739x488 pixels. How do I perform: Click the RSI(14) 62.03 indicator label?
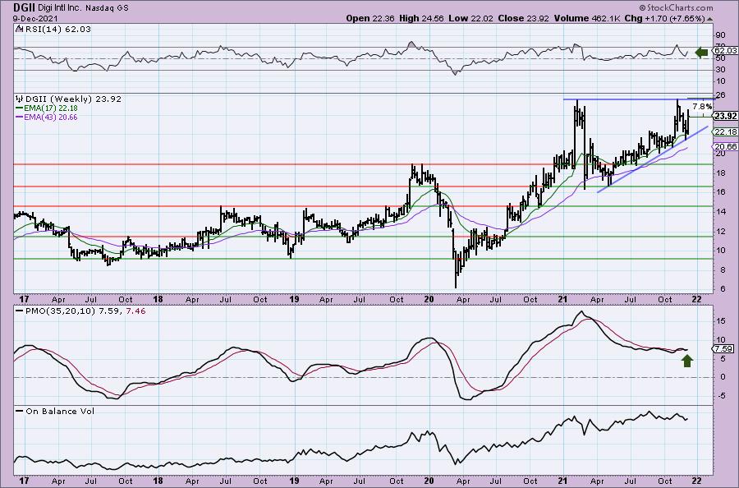pos(58,29)
